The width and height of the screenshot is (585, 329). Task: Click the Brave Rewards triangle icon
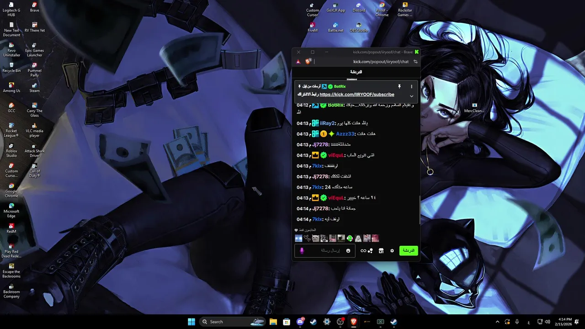[x=298, y=61]
